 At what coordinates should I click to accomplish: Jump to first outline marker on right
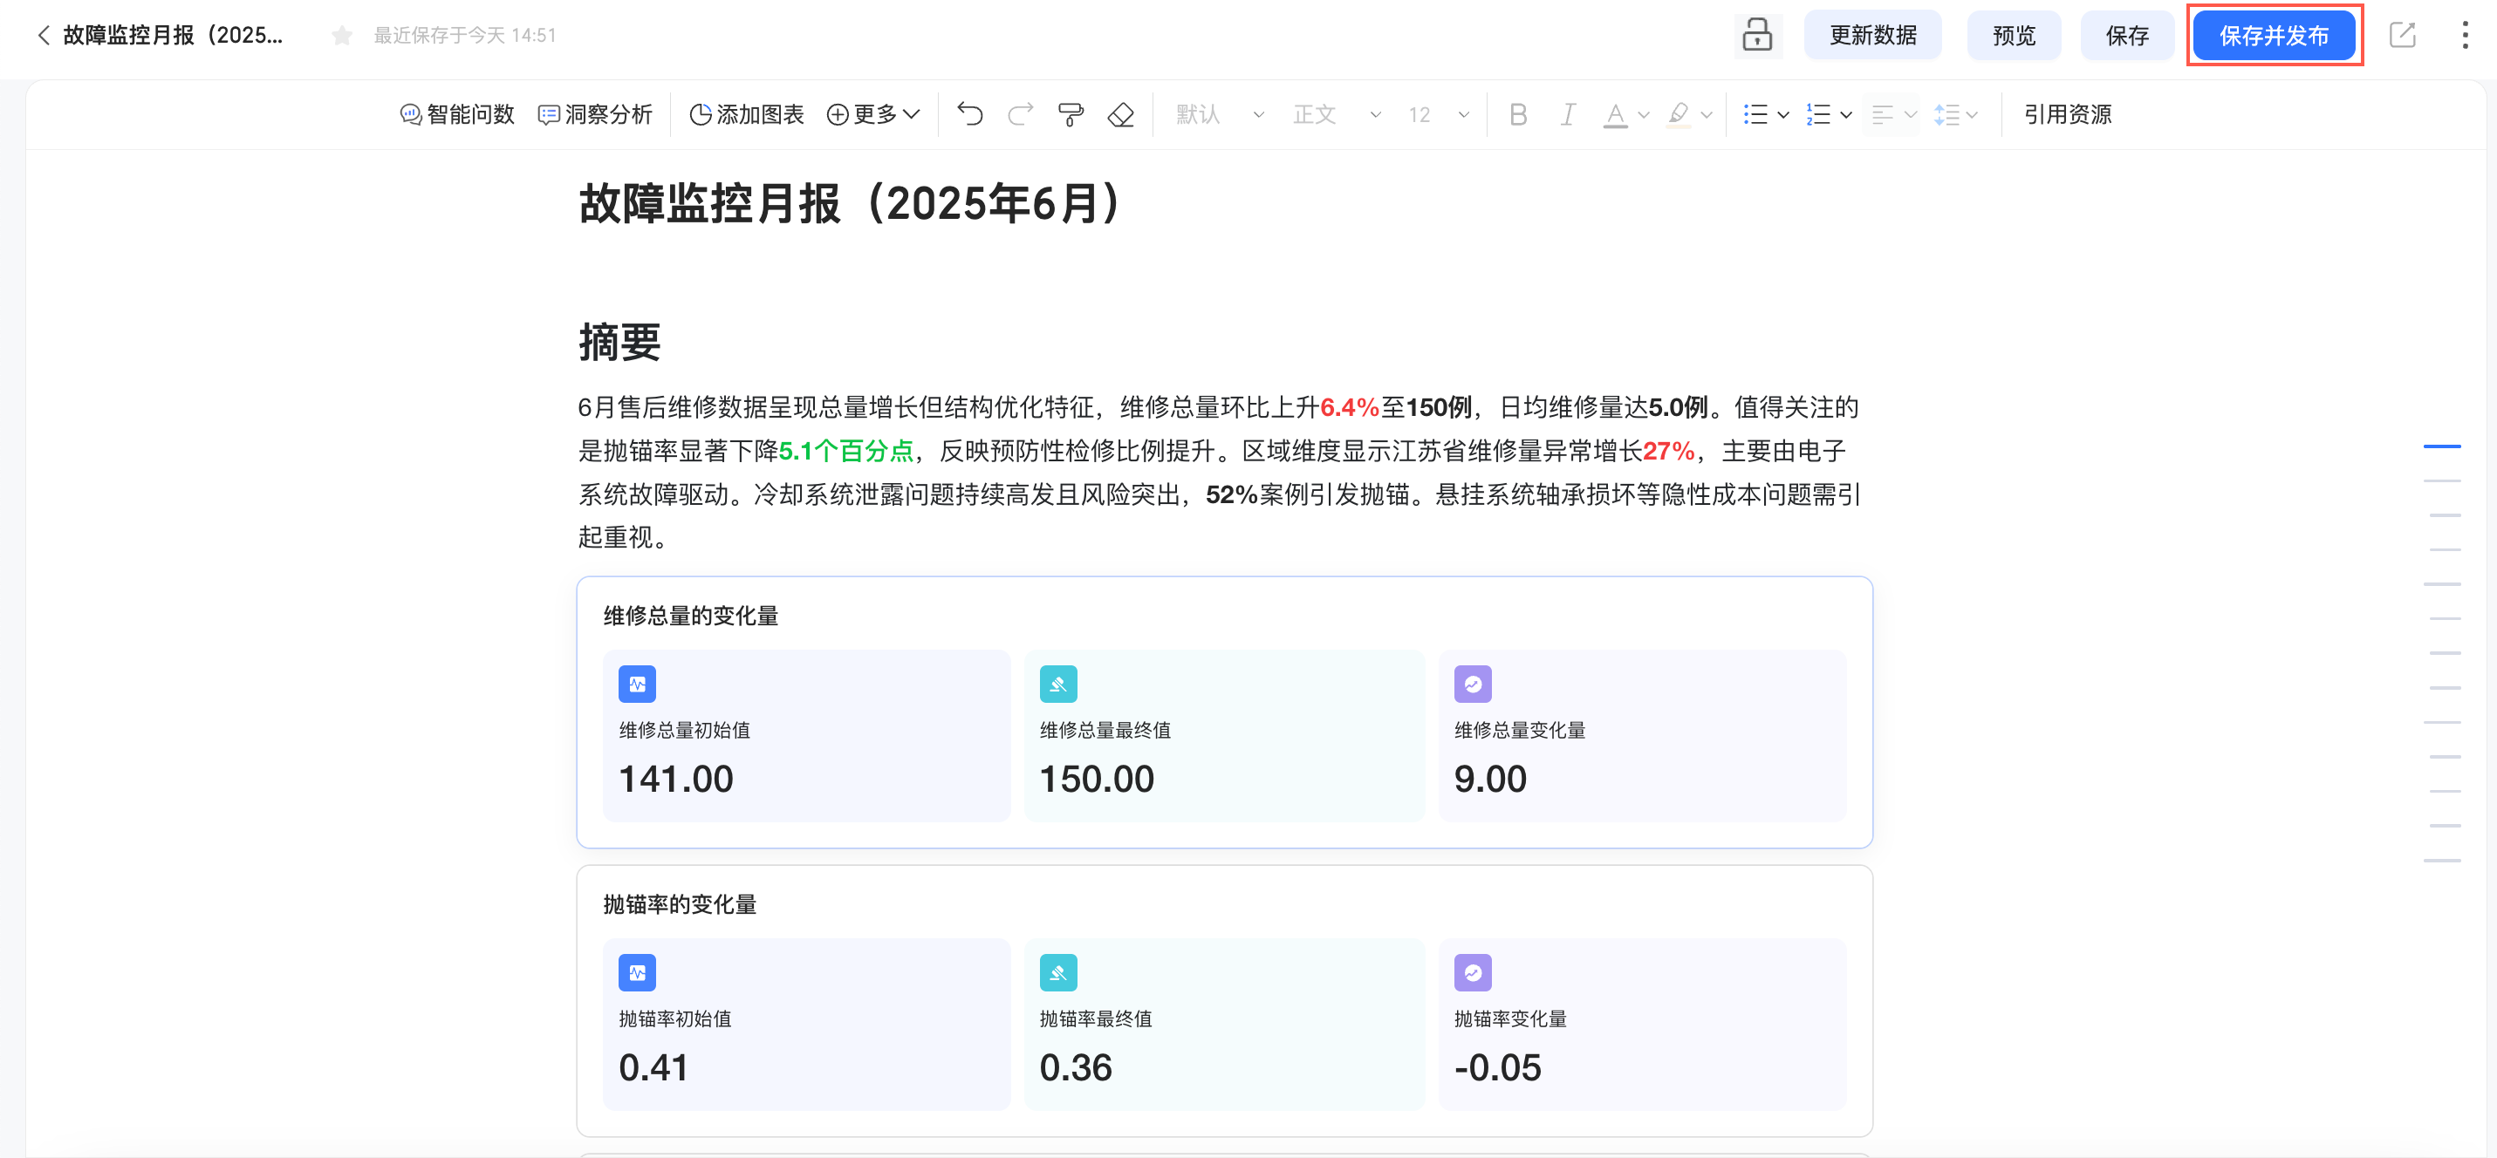[2441, 446]
